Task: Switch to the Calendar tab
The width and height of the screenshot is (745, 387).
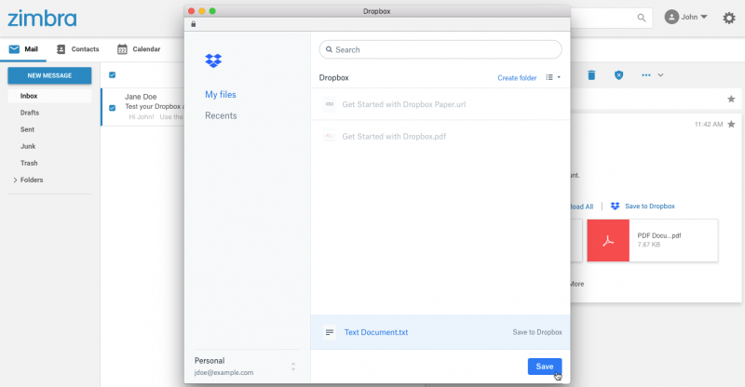Action: tap(139, 49)
